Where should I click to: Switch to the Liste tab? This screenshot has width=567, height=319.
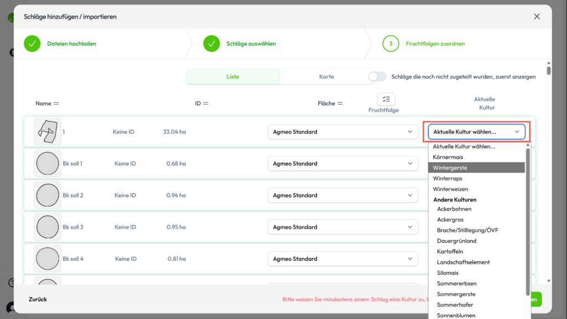pyautogui.click(x=233, y=76)
